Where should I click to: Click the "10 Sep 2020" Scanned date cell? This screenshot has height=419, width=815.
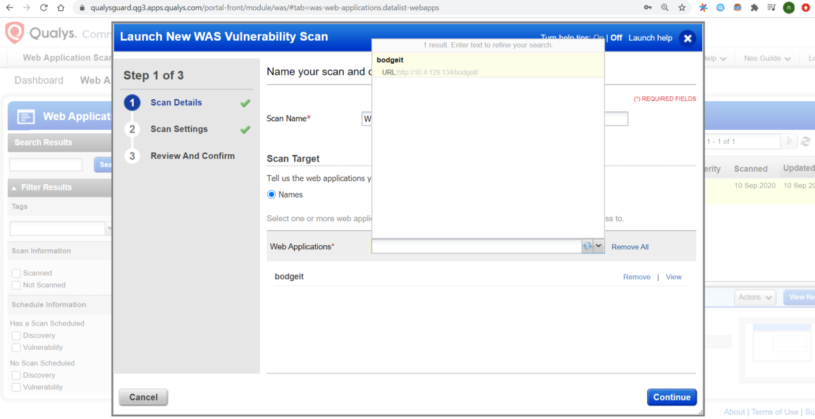tap(755, 185)
